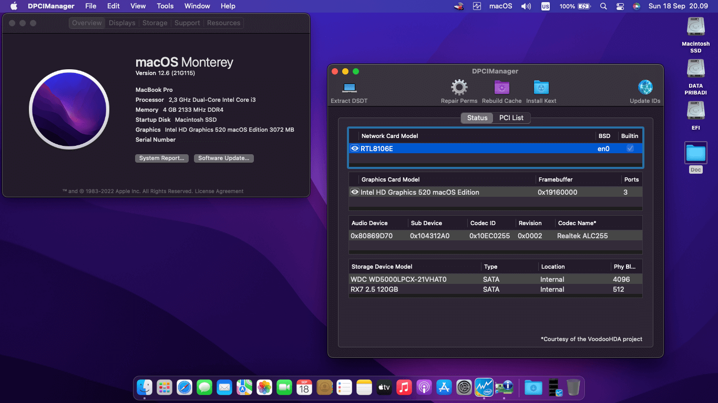Select the Doc folder on desktop
This screenshot has height=403, width=718.
(x=695, y=153)
